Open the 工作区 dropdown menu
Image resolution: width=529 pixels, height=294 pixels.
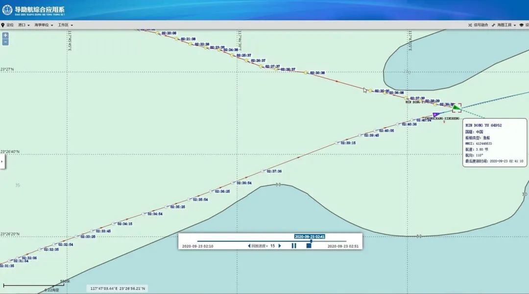coord(65,25)
